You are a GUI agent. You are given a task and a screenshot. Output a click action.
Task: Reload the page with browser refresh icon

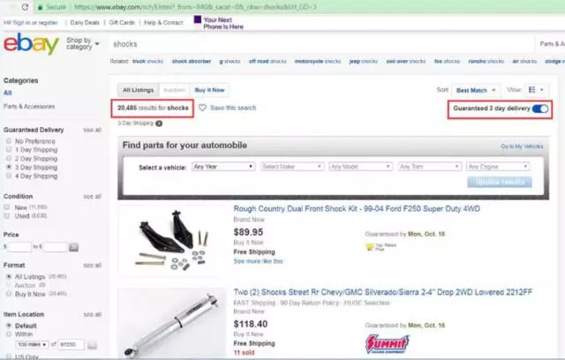[25, 7]
